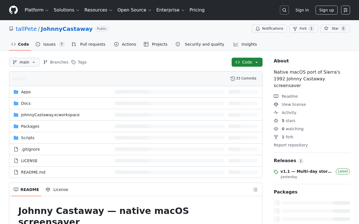Click the fork icon beside 1 fork
This screenshot has height=224, width=359.
(x=276, y=137)
